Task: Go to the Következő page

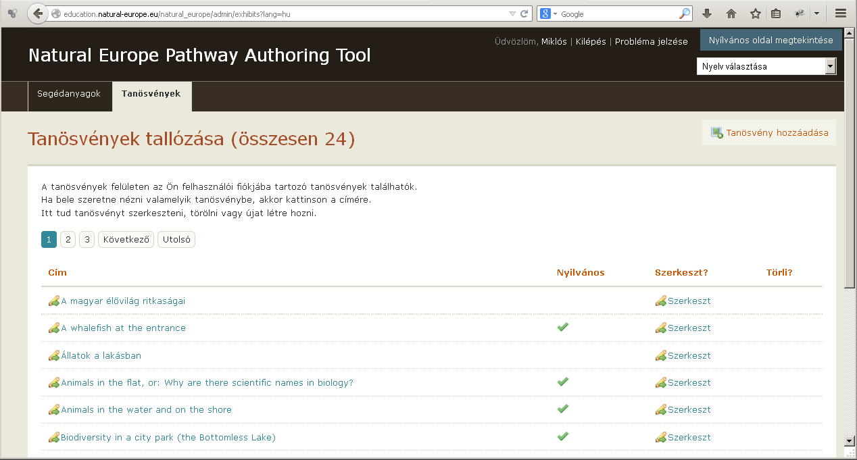Action: click(x=126, y=239)
